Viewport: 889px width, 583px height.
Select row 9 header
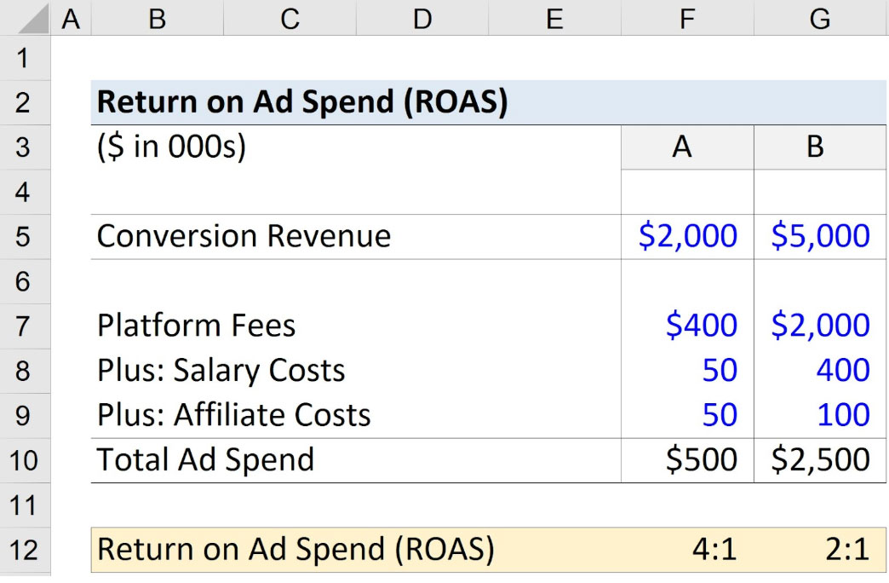tap(25, 417)
